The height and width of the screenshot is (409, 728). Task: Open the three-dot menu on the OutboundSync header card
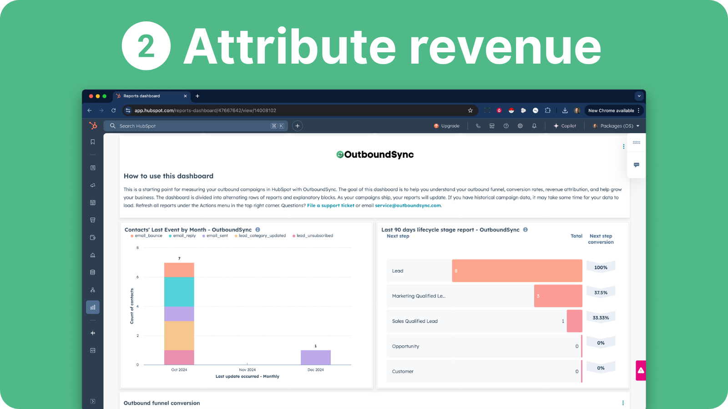click(623, 146)
